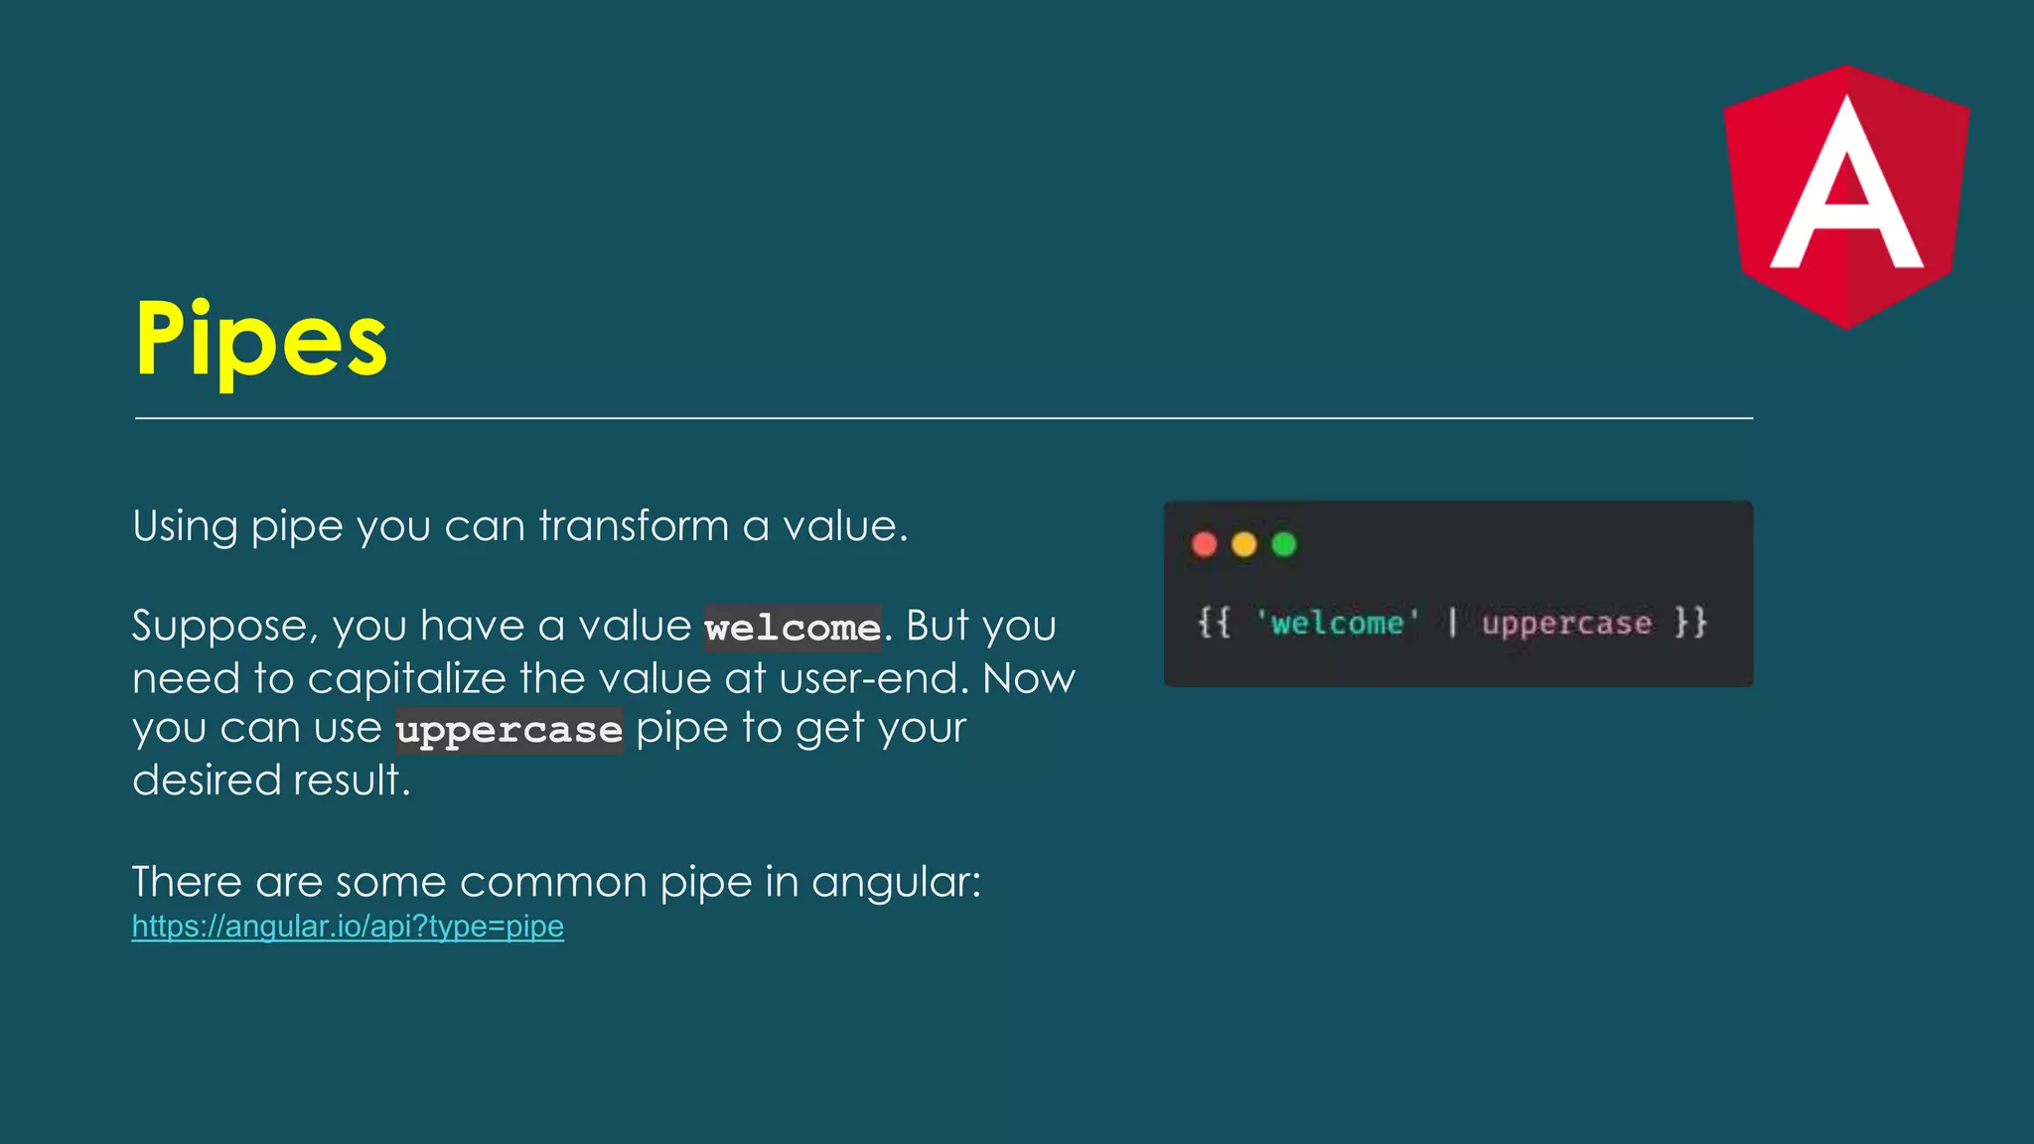Click the text "Suppose, you have a value"
The height and width of the screenshot is (1144, 2034).
click(x=411, y=627)
